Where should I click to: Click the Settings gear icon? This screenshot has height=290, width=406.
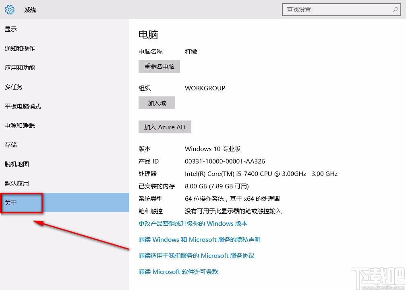click(9, 10)
